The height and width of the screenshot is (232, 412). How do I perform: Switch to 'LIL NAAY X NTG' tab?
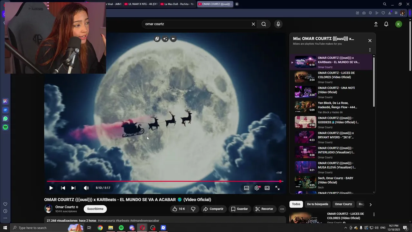(141, 4)
